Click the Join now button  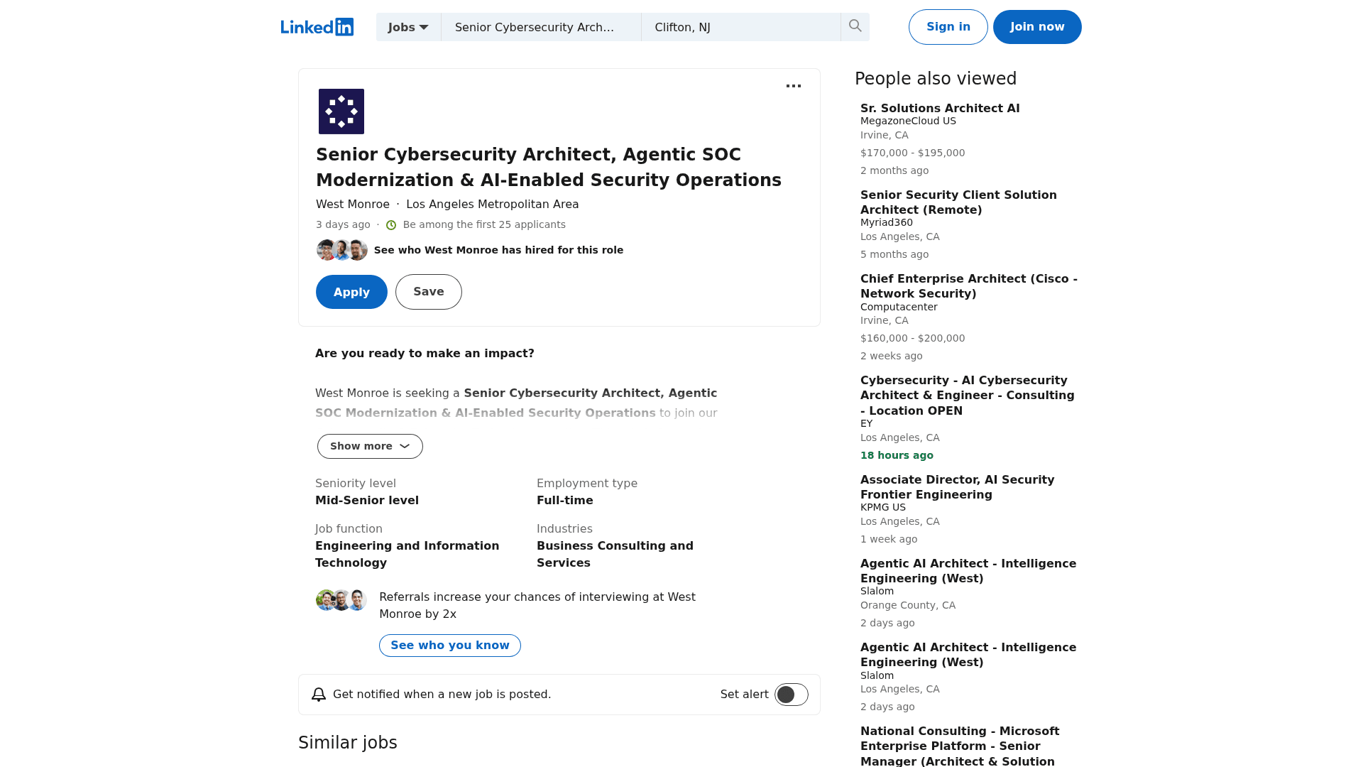[x=1037, y=27]
